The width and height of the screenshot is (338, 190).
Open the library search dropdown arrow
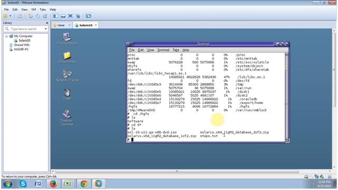[x=46, y=29]
